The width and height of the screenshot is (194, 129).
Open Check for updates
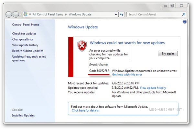(24, 34)
